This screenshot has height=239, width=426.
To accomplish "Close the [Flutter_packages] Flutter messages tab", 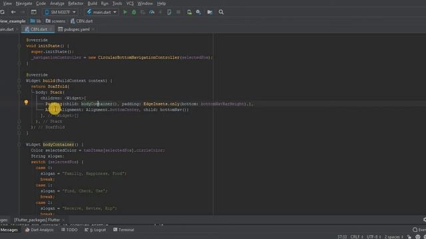I will tap(63, 220).
